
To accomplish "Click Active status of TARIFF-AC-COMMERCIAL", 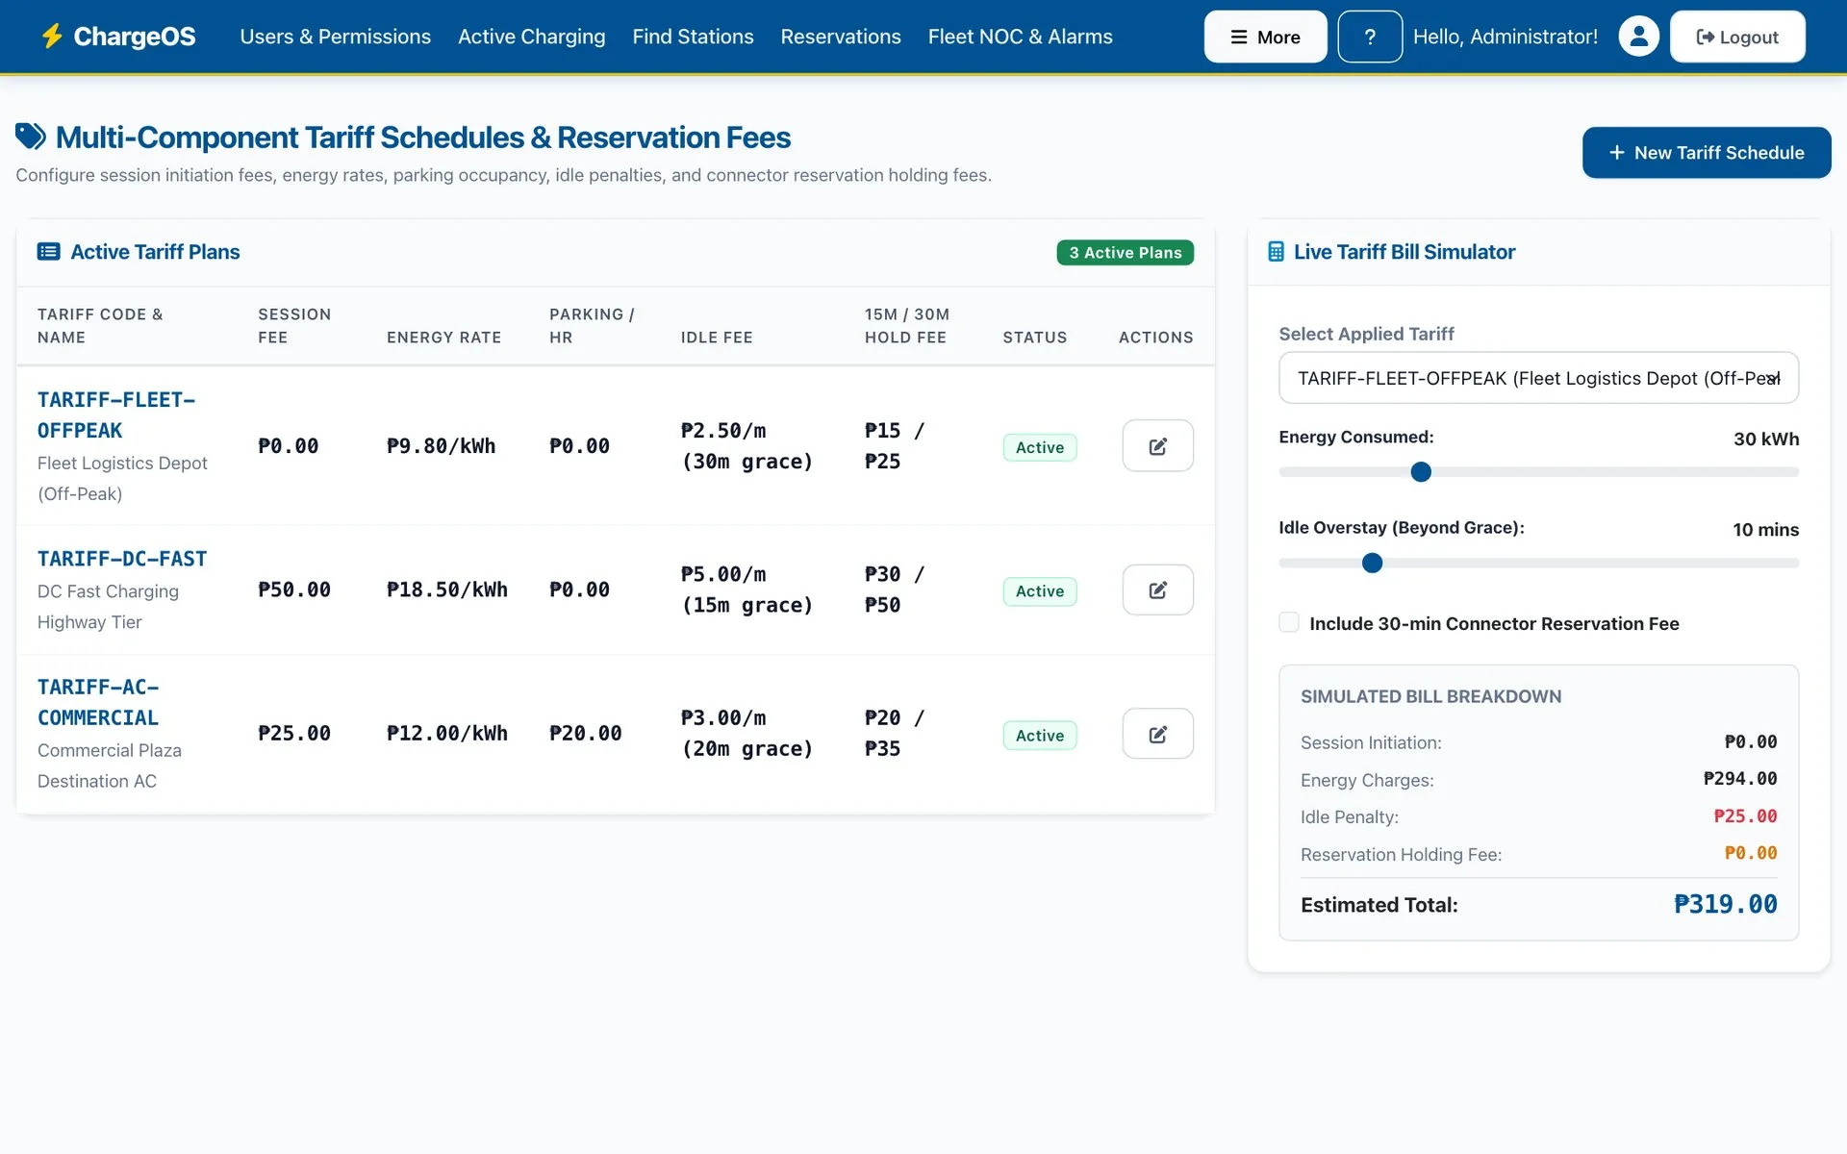I will [1040, 736].
